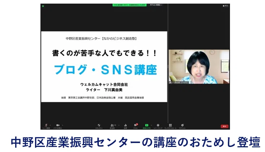
Task: Click slide text ライター 下川真由美
Action: point(104,90)
